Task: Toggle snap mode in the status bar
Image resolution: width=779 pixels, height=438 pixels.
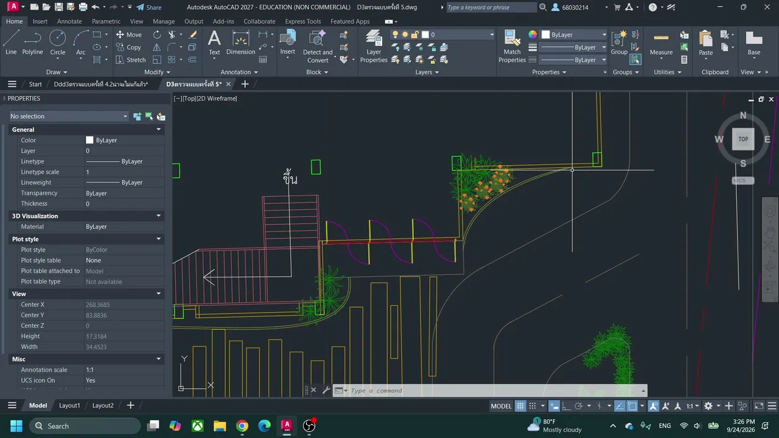Action: click(x=533, y=406)
